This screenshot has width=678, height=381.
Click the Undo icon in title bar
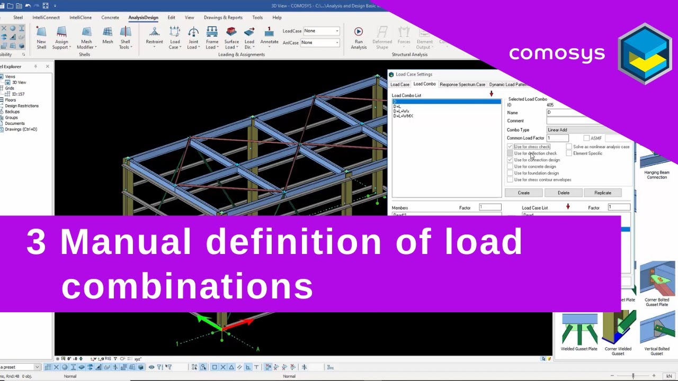point(28,6)
